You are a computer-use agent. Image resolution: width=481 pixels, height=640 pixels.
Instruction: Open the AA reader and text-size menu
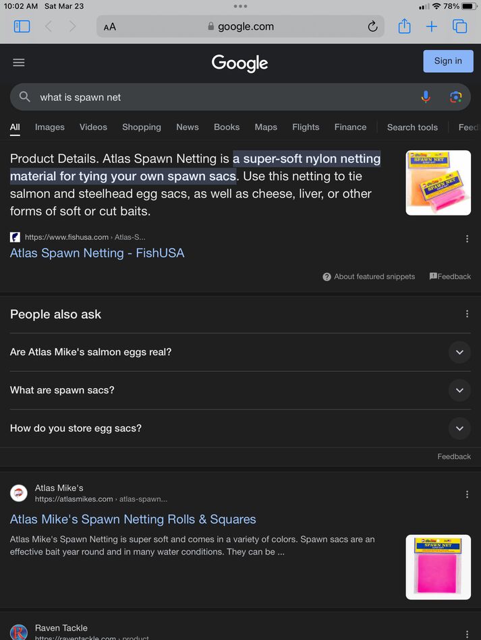(x=110, y=27)
